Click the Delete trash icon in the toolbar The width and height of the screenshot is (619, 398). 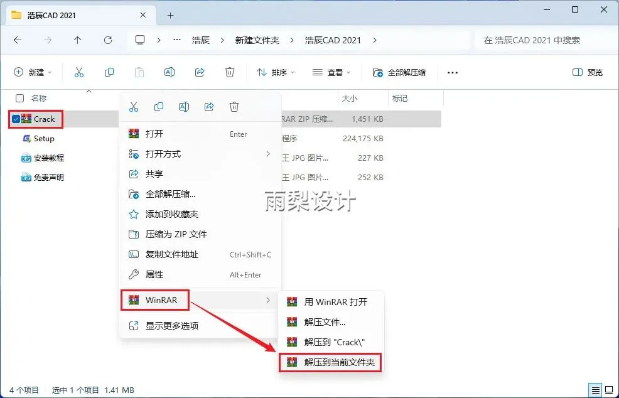[x=230, y=72]
